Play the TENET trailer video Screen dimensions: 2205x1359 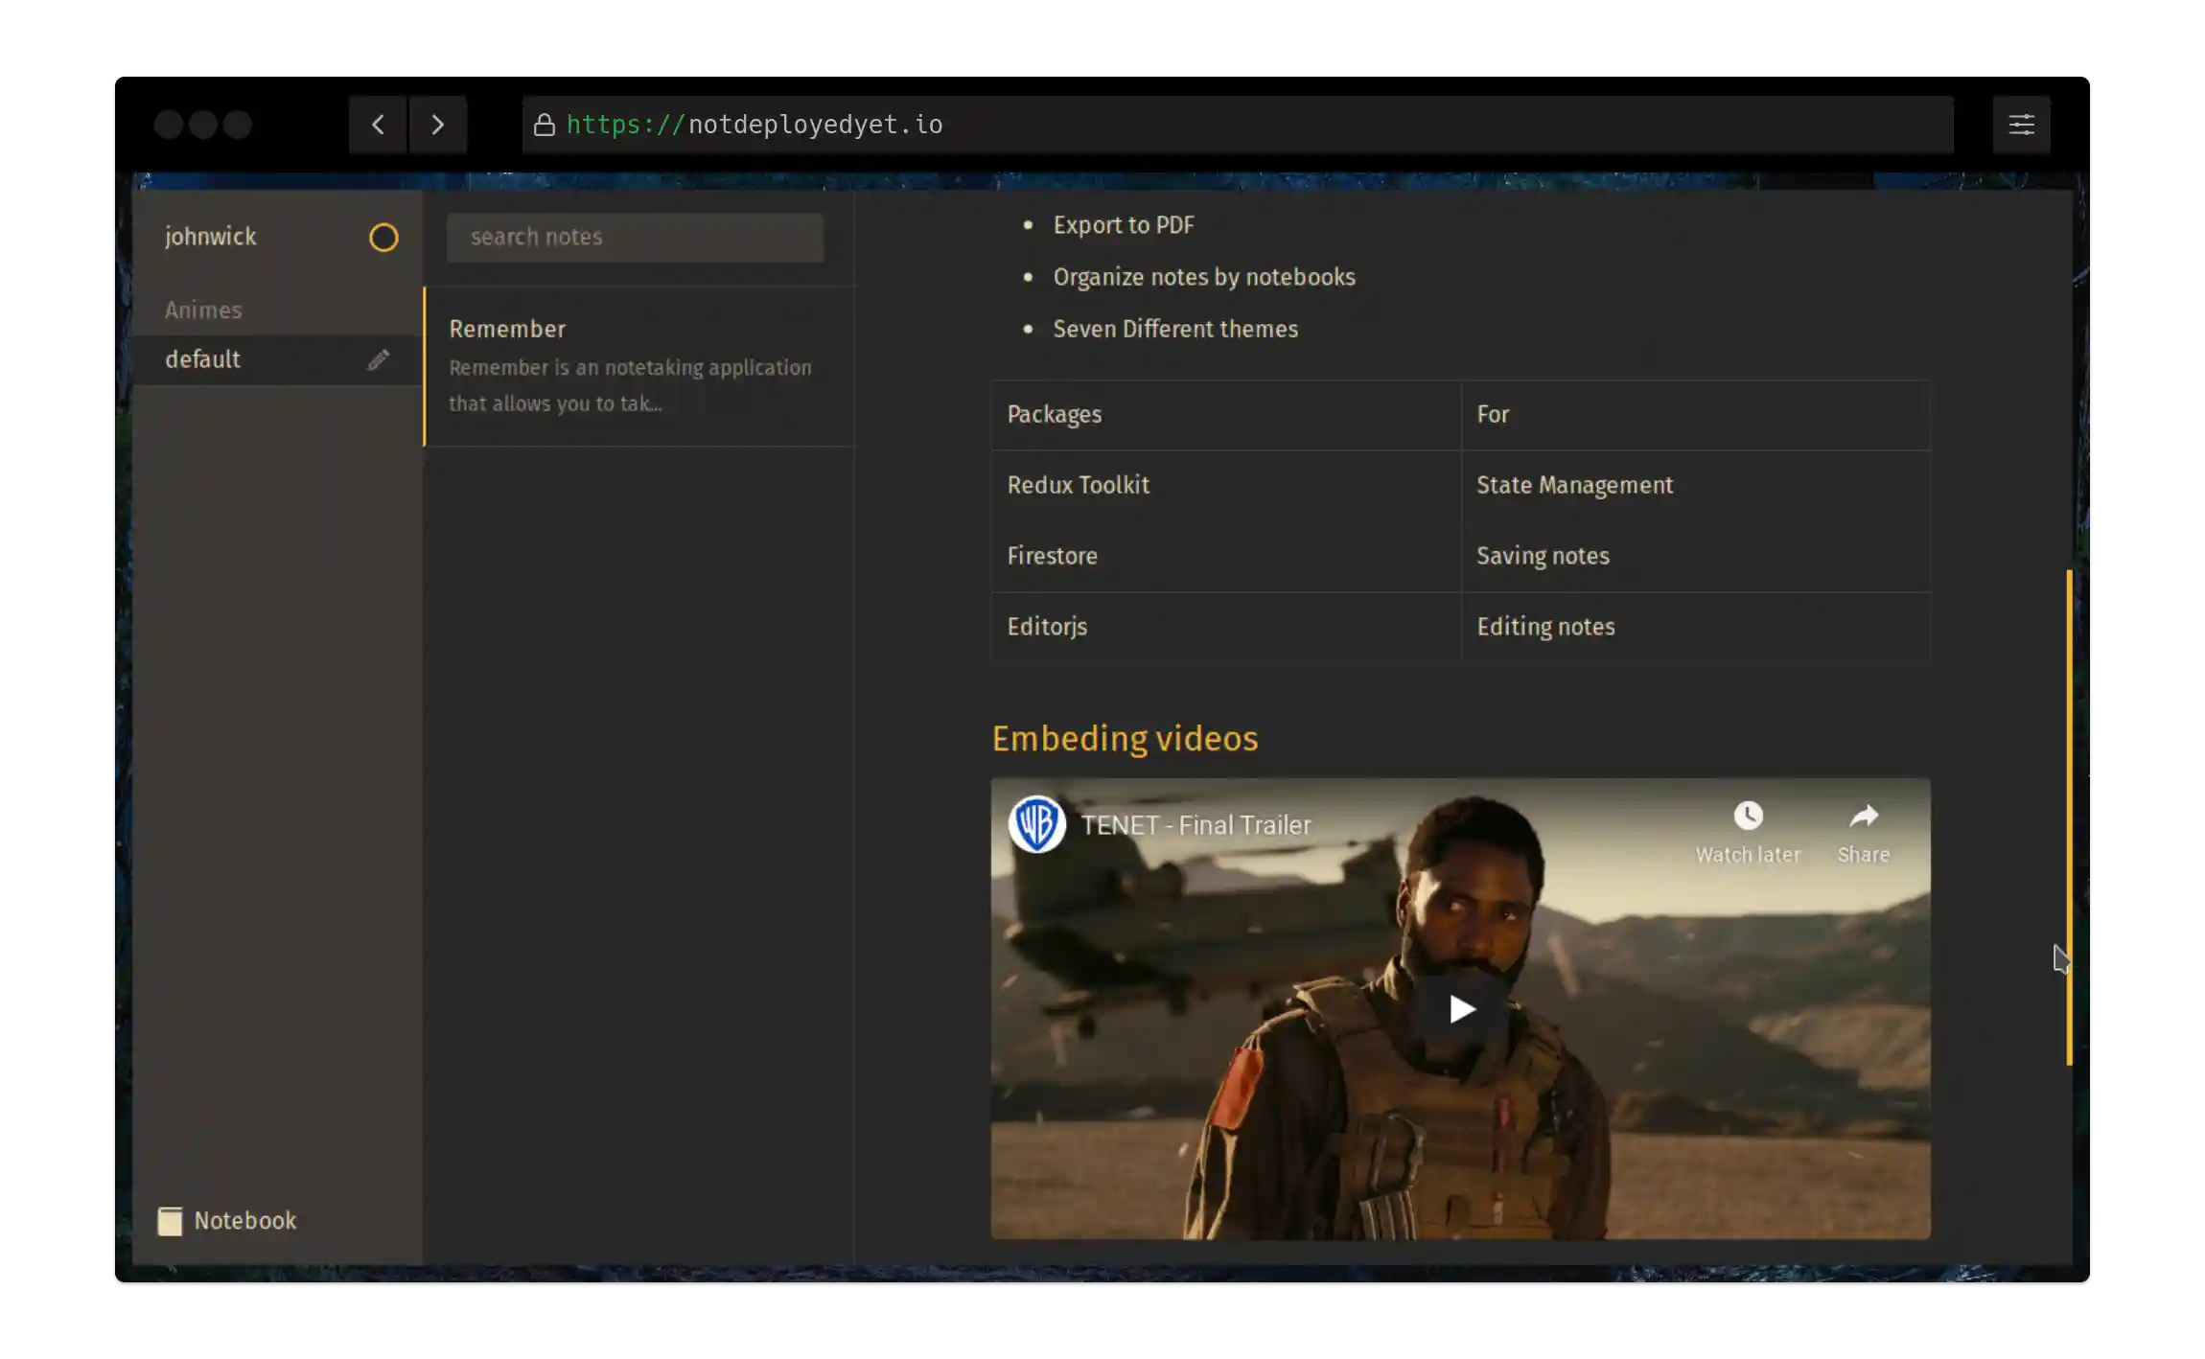(x=1460, y=1008)
